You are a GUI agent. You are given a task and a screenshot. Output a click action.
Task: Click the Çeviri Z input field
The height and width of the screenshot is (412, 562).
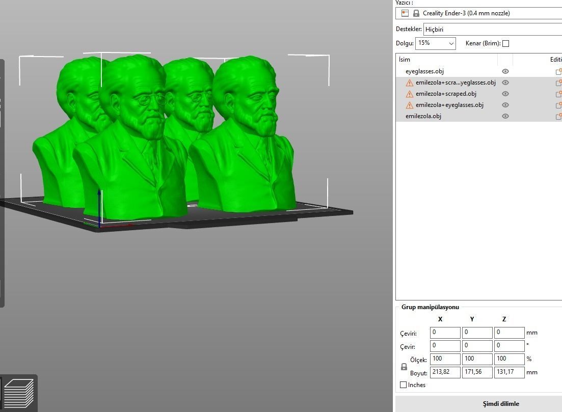510,333
